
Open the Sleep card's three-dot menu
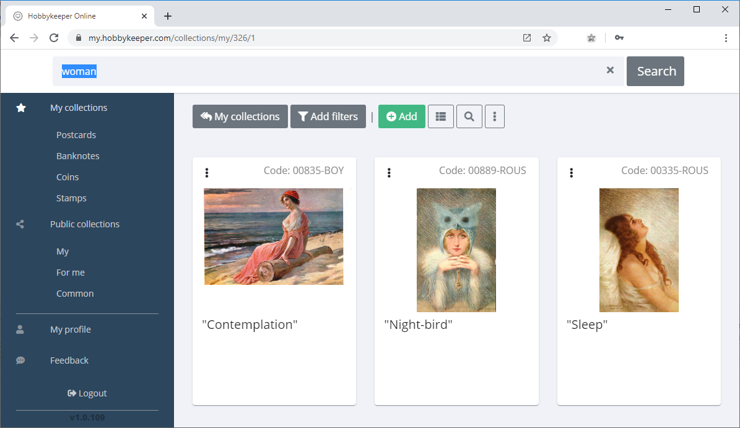(571, 173)
